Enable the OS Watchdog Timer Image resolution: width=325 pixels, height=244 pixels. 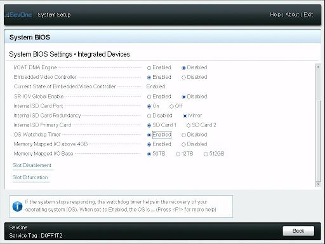(149, 135)
